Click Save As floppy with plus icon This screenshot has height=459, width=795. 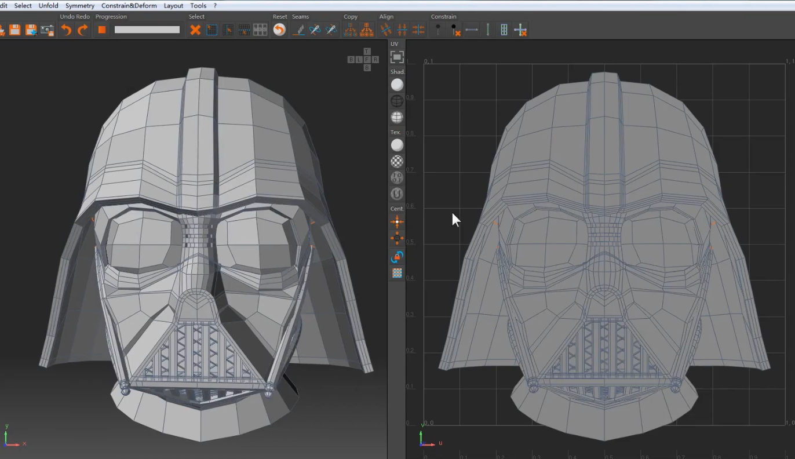(31, 30)
